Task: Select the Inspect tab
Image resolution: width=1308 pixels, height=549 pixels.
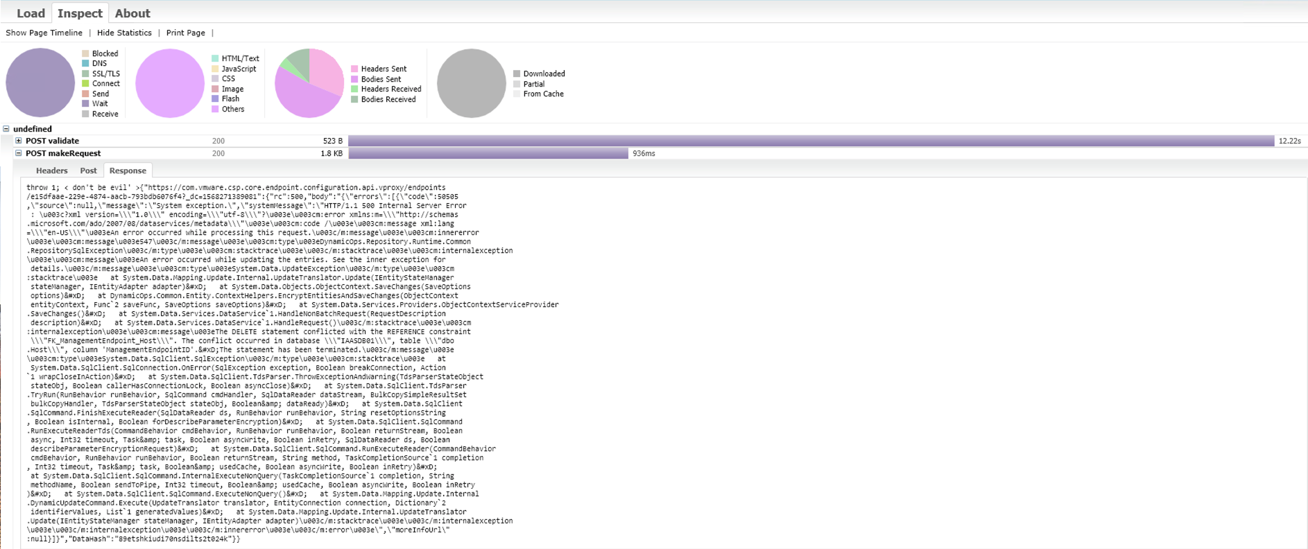Action: pos(80,13)
